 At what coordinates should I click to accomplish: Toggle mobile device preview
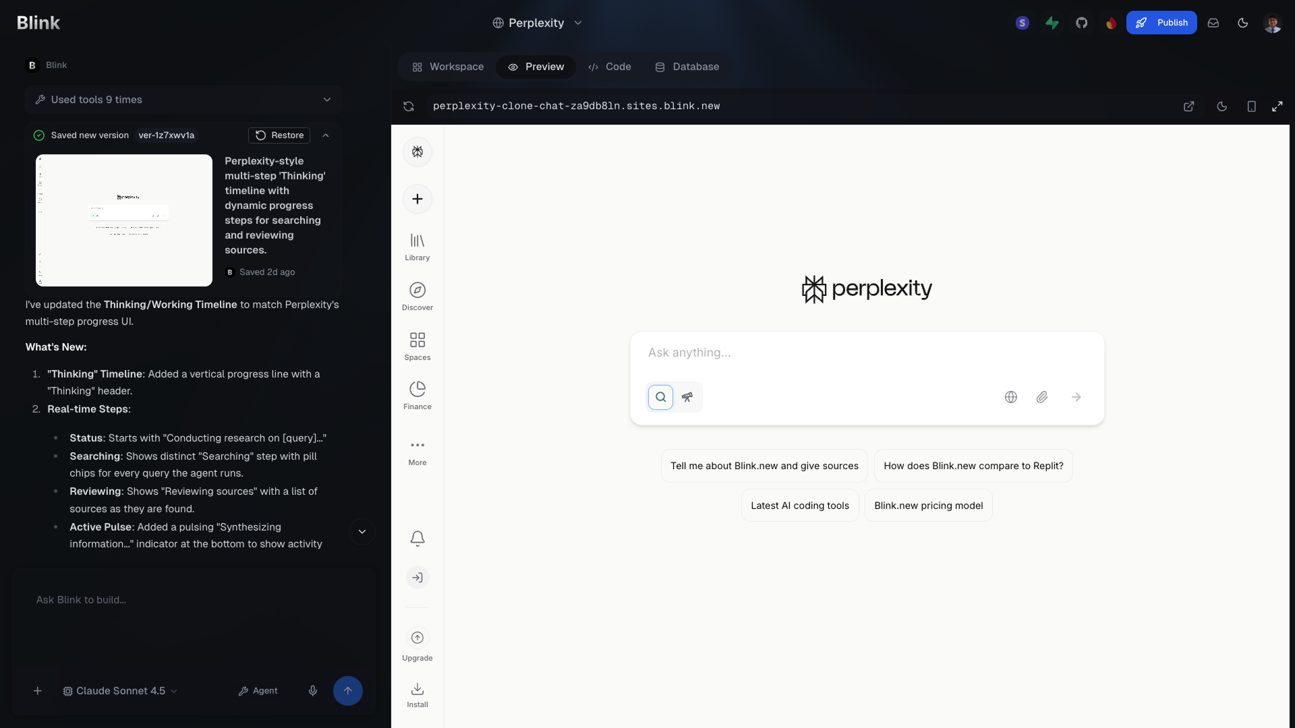[1251, 107]
